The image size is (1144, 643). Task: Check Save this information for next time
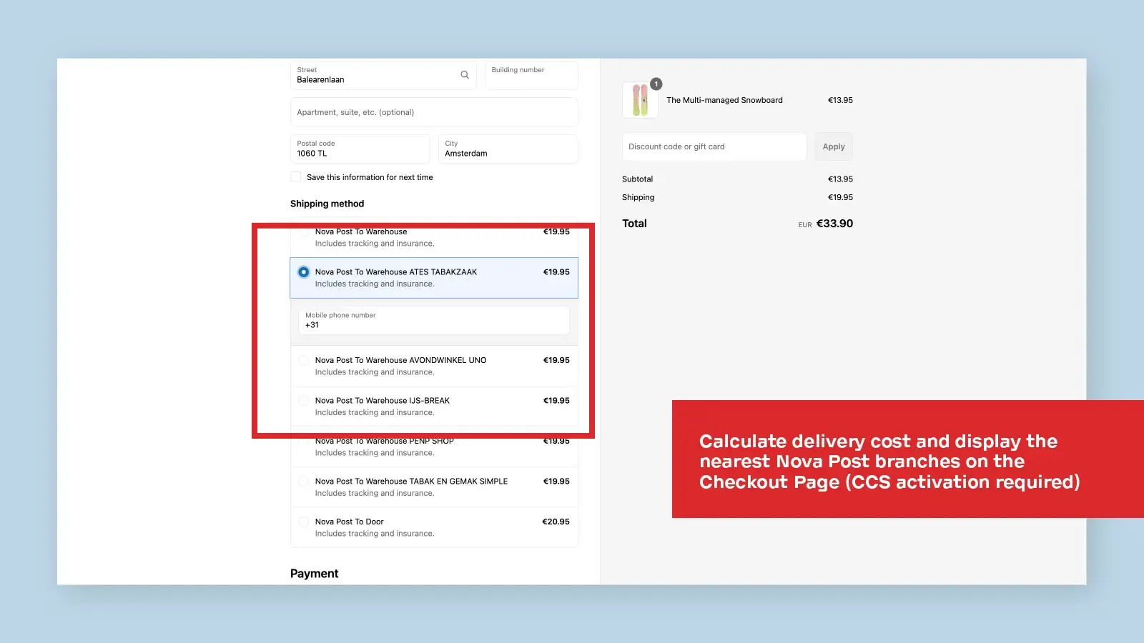tap(295, 176)
